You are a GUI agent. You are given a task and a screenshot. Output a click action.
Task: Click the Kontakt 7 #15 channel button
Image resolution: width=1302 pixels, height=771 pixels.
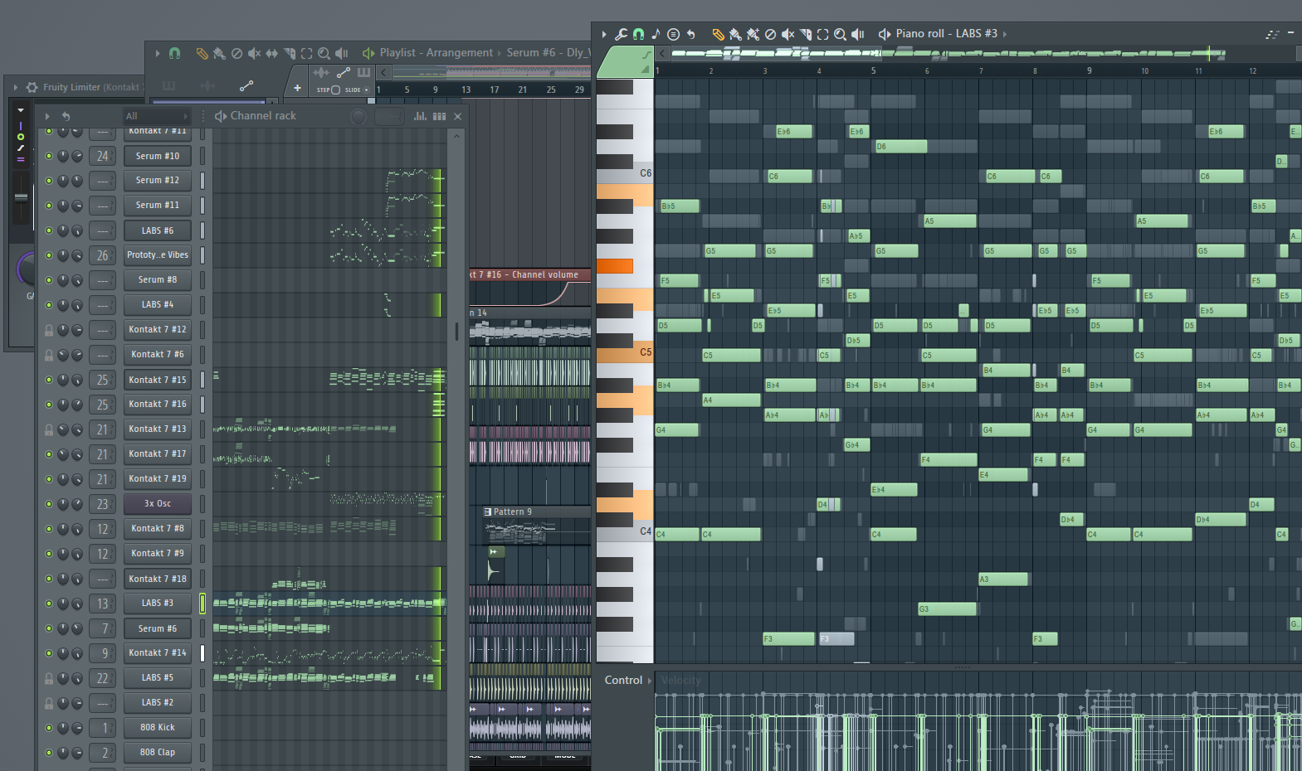point(157,380)
